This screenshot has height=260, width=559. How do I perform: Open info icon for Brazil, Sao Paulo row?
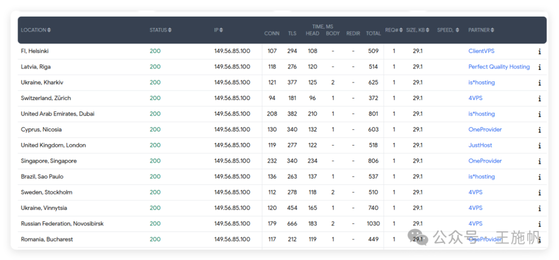tap(539, 177)
